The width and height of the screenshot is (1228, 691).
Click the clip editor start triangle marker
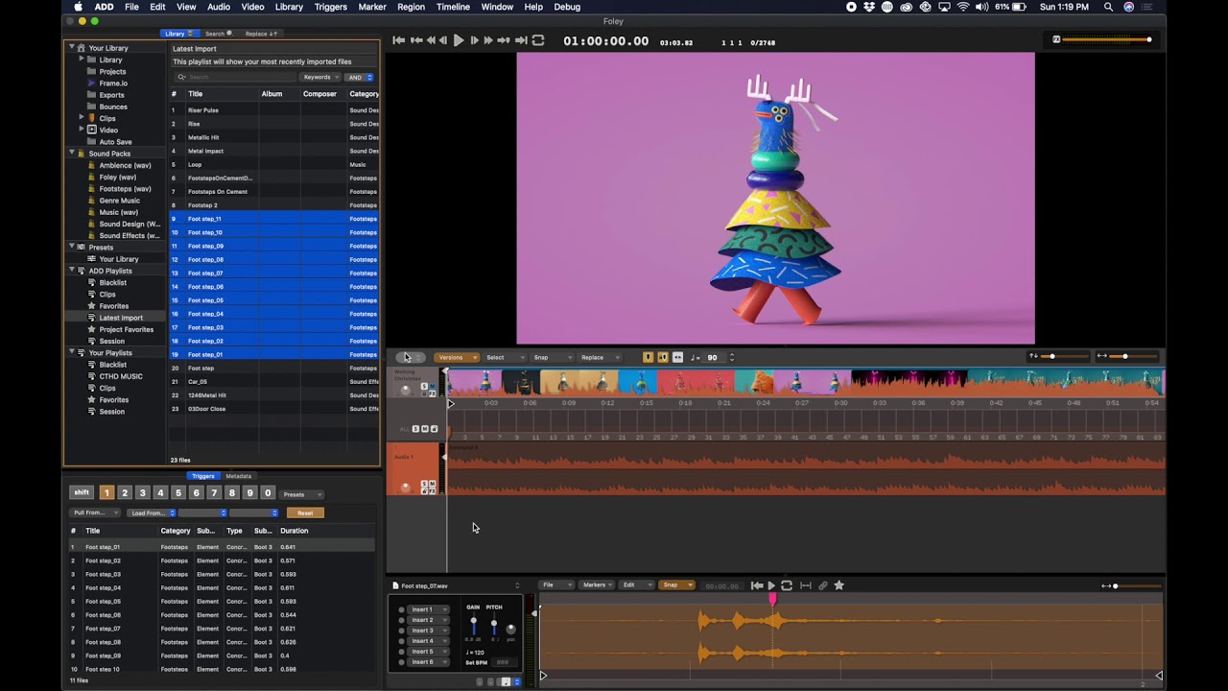click(543, 676)
